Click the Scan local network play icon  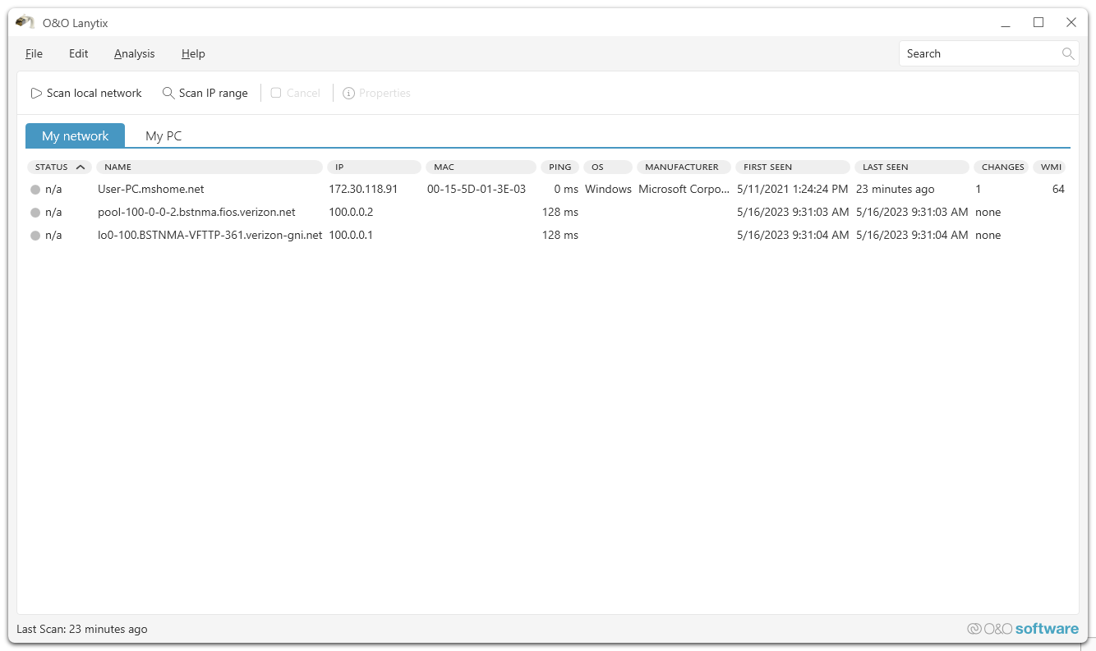36,94
